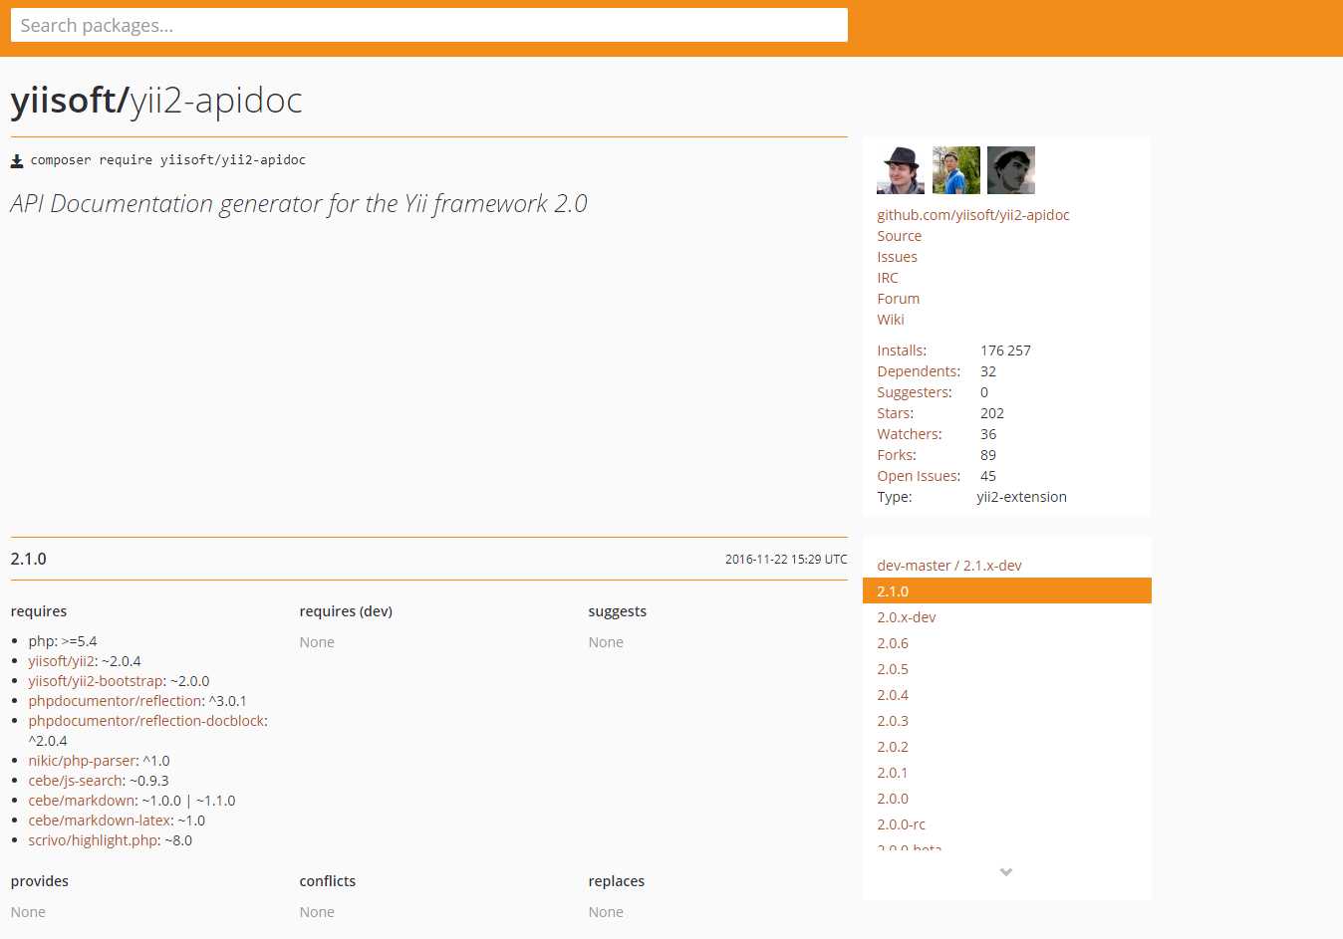Open the cebe/js-search link
This screenshot has height=939, width=1343.
pyautogui.click(x=75, y=781)
